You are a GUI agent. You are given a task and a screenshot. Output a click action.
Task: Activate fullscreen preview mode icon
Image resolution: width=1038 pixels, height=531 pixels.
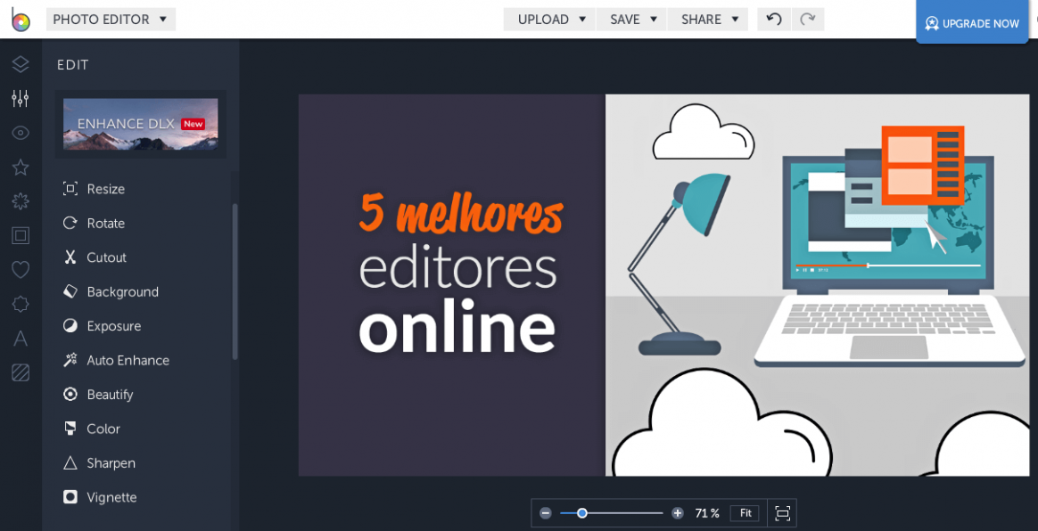coord(782,512)
